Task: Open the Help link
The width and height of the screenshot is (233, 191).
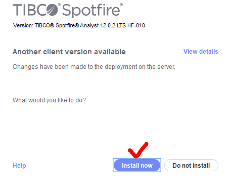Action: coord(19,166)
